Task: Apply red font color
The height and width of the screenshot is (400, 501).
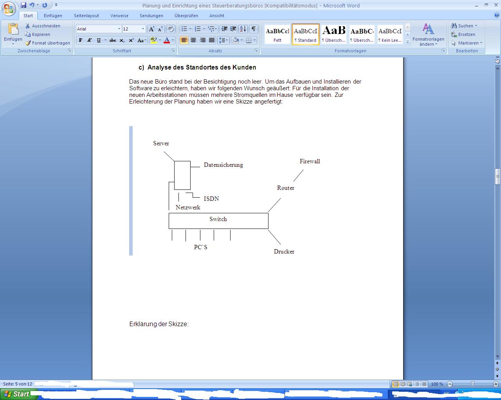Action: (x=167, y=40)
